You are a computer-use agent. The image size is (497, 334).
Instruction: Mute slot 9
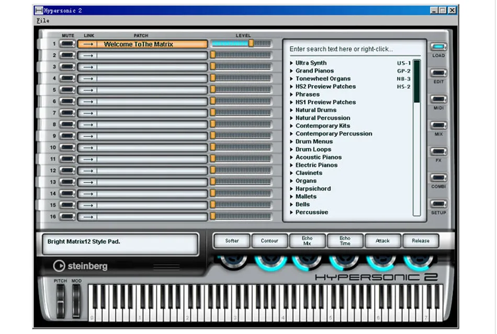67,136
